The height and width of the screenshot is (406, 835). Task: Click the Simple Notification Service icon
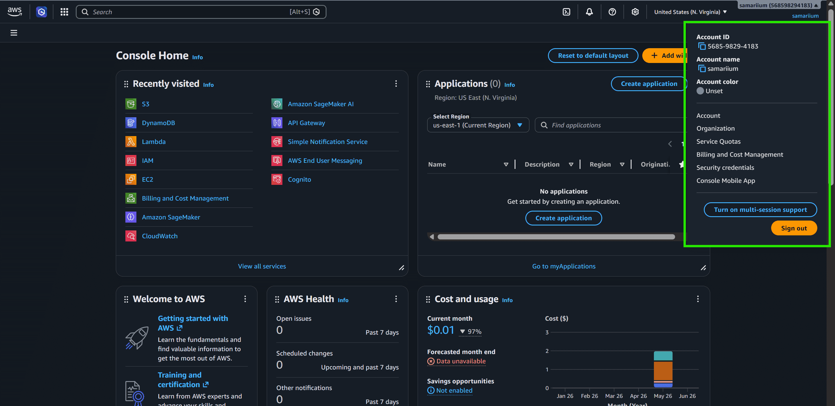(x=277, y=142)
